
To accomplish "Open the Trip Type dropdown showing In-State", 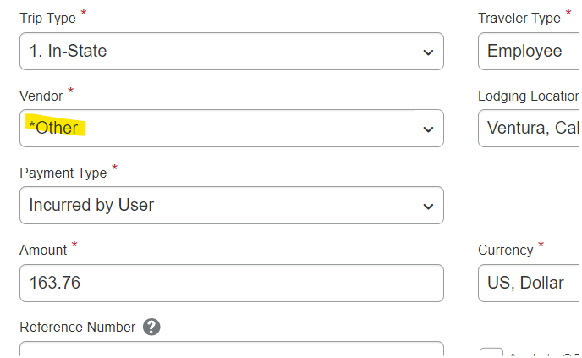I will pos(232,52).
